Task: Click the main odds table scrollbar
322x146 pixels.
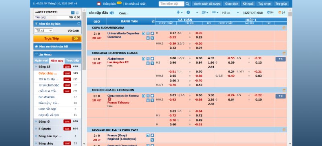Action: 290,14
